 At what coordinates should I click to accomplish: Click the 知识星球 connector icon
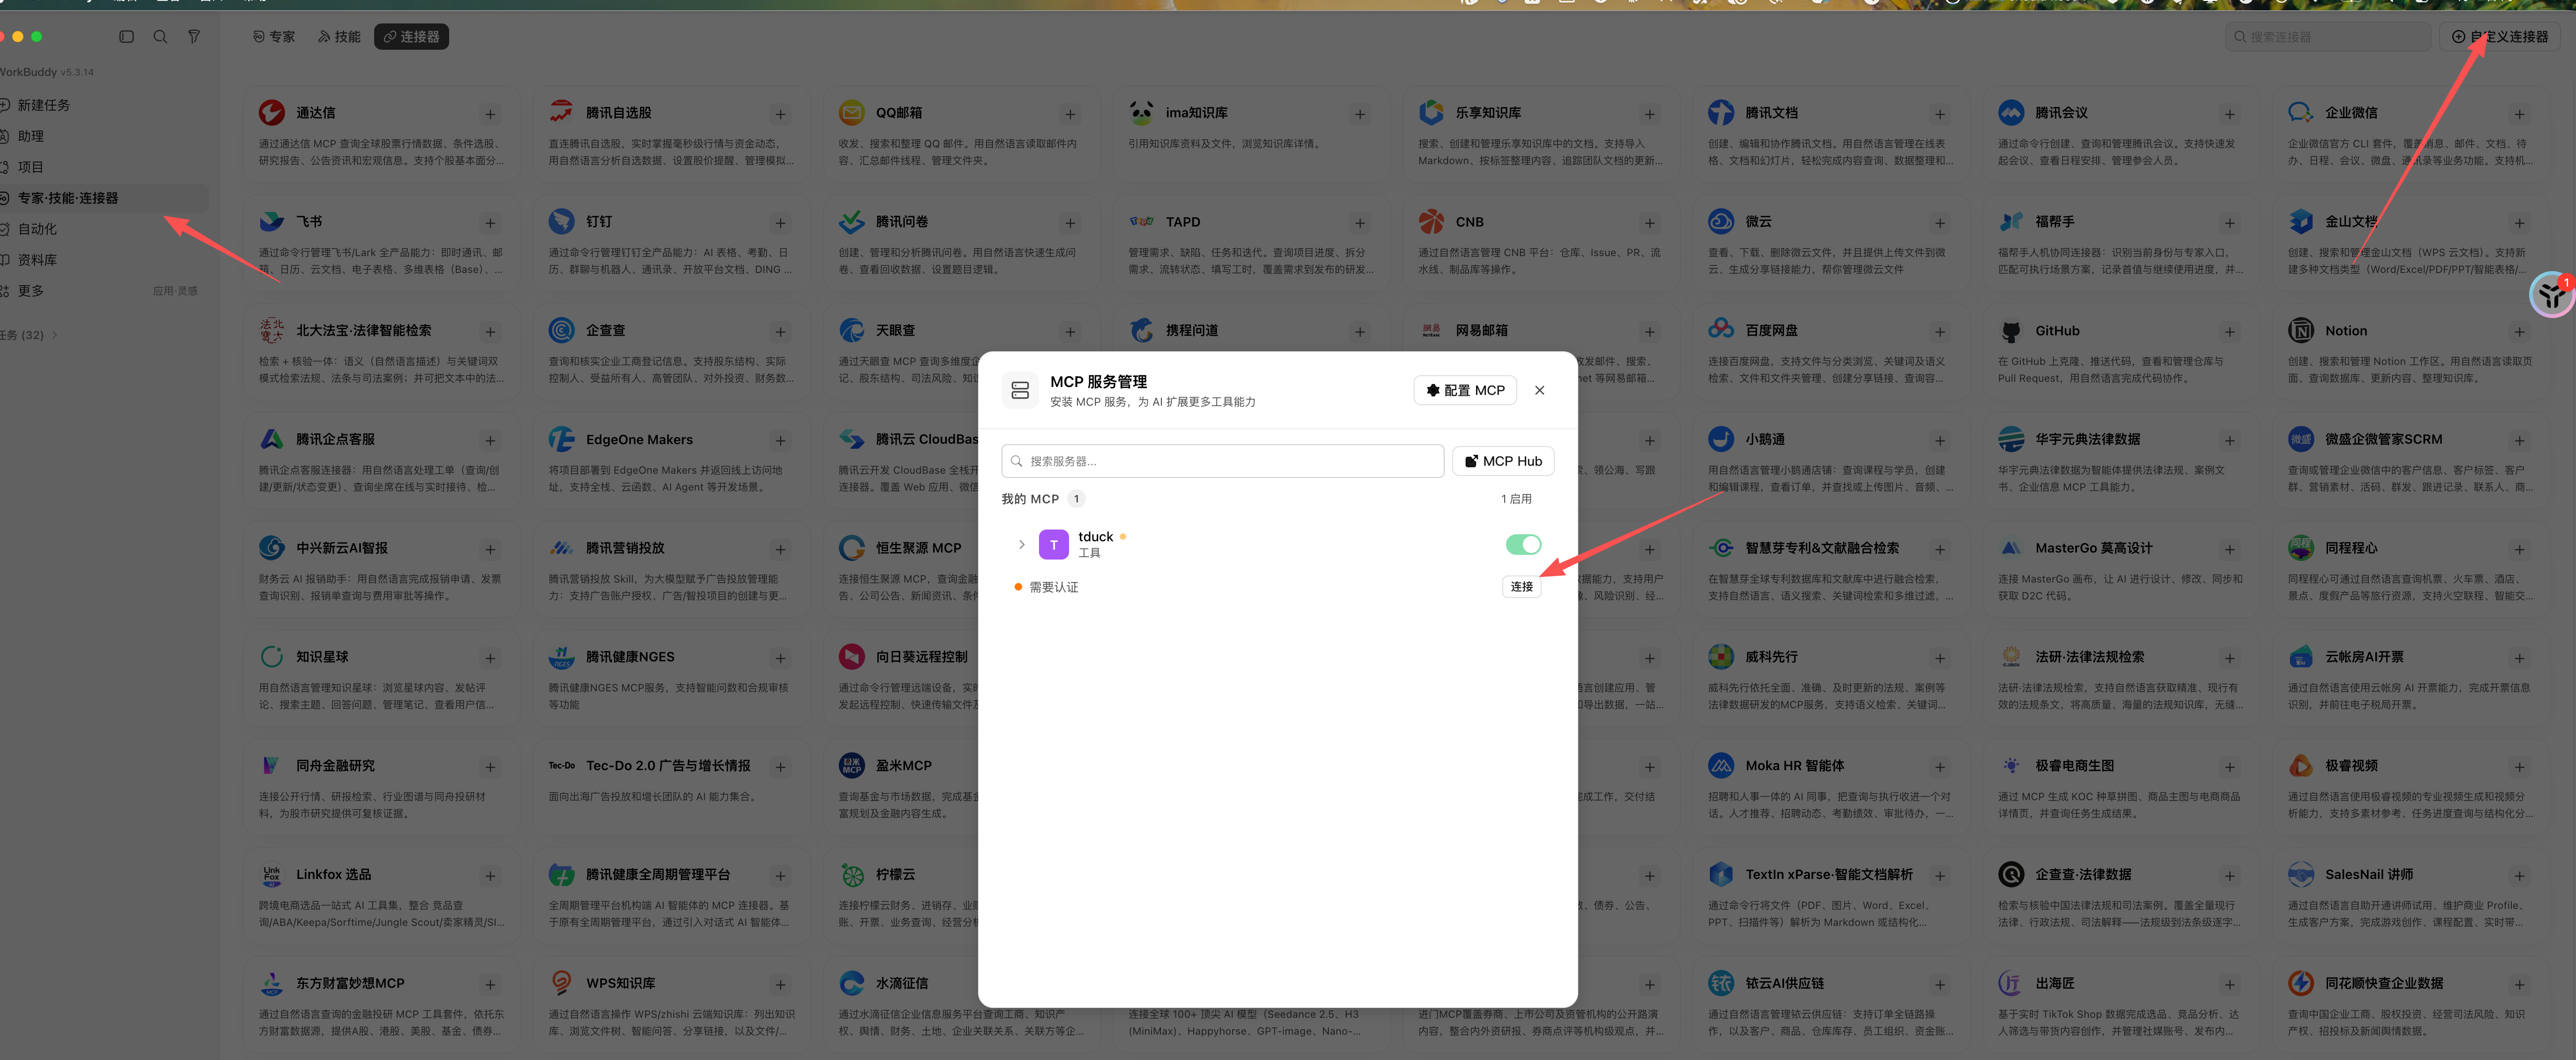pyautogui.click(x=271, y=657)
